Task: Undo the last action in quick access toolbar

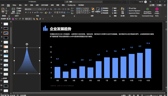Action: (x=16, y=19)
